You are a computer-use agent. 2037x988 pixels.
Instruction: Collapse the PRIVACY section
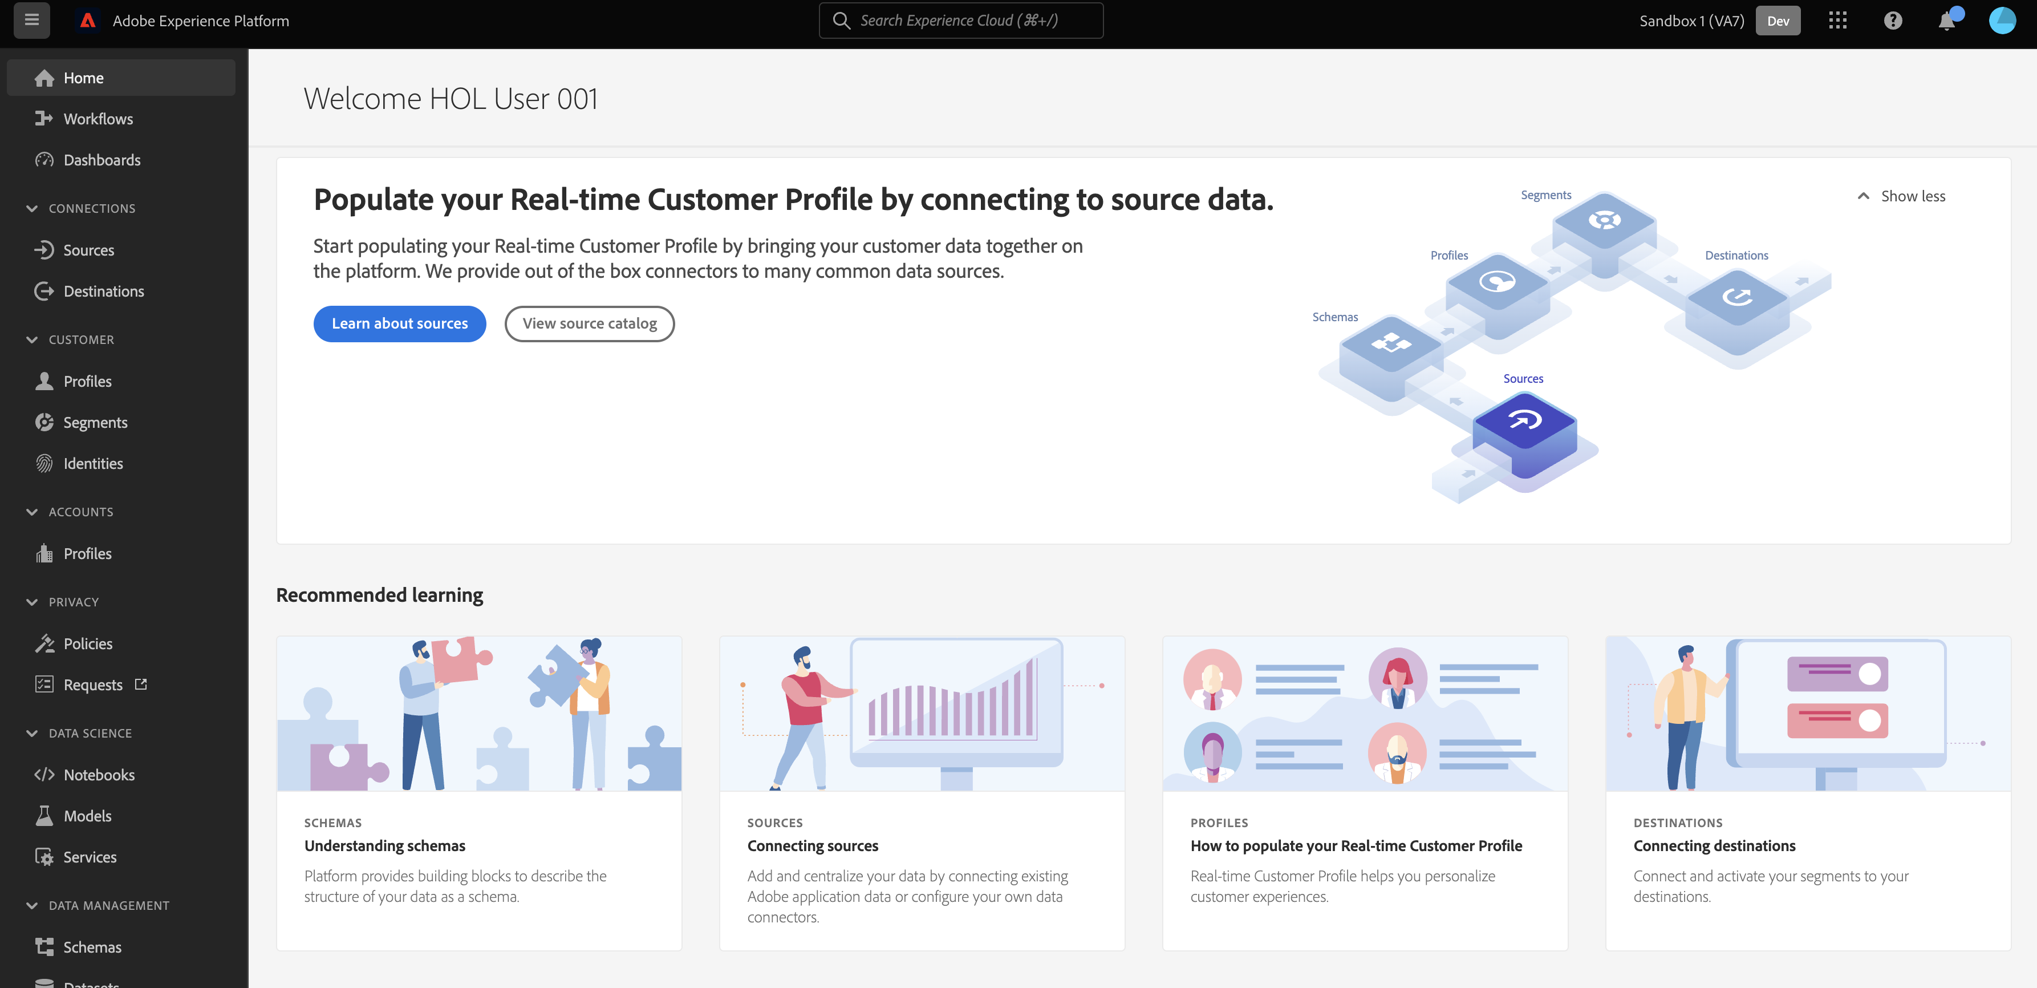pyautogui.click(x=31, y=603)
